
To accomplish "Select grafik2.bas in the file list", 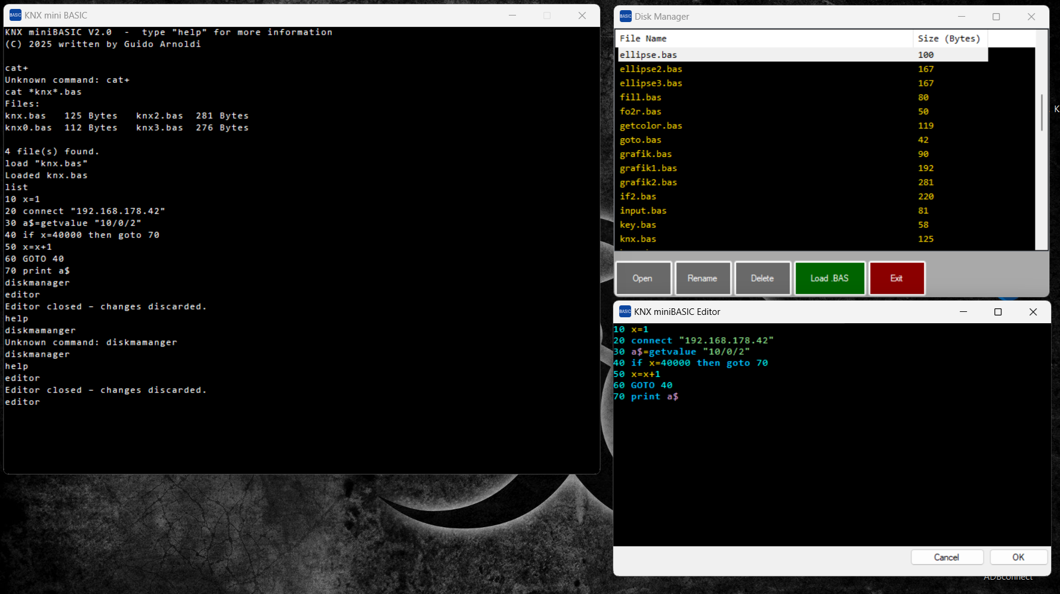I will click(x=648, y=182).
